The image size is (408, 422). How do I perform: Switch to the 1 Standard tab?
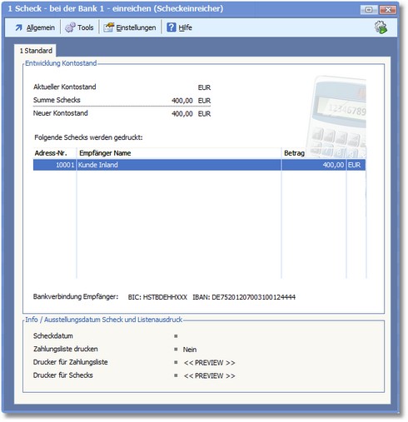36,51
